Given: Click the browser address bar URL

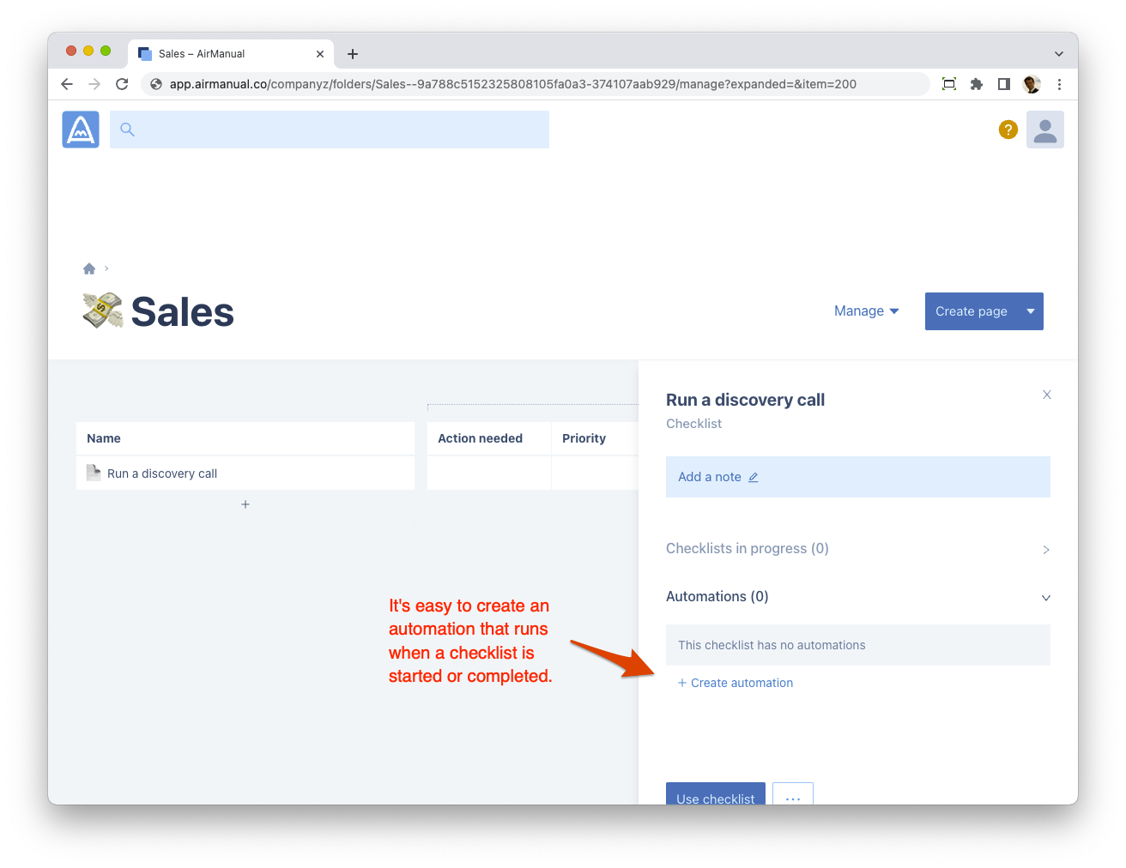Looking at the screenshot, I should (513, 84).
